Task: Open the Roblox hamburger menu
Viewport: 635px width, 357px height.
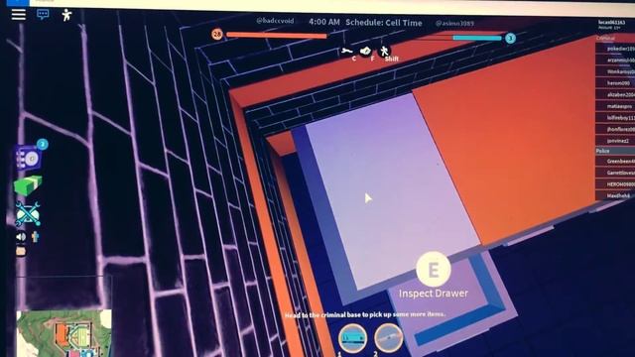Action: point(19,15)
